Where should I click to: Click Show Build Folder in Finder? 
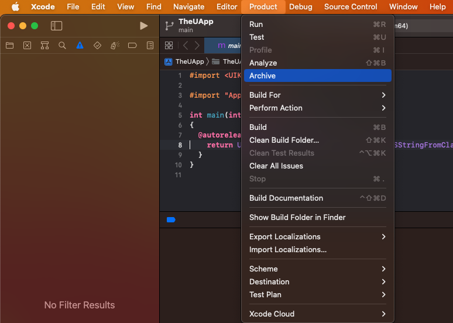point(297,217)
